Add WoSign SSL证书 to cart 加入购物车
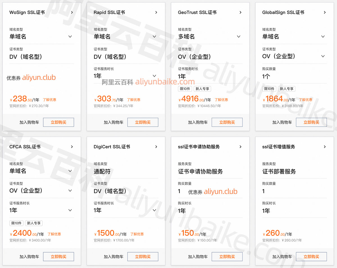 29,122
